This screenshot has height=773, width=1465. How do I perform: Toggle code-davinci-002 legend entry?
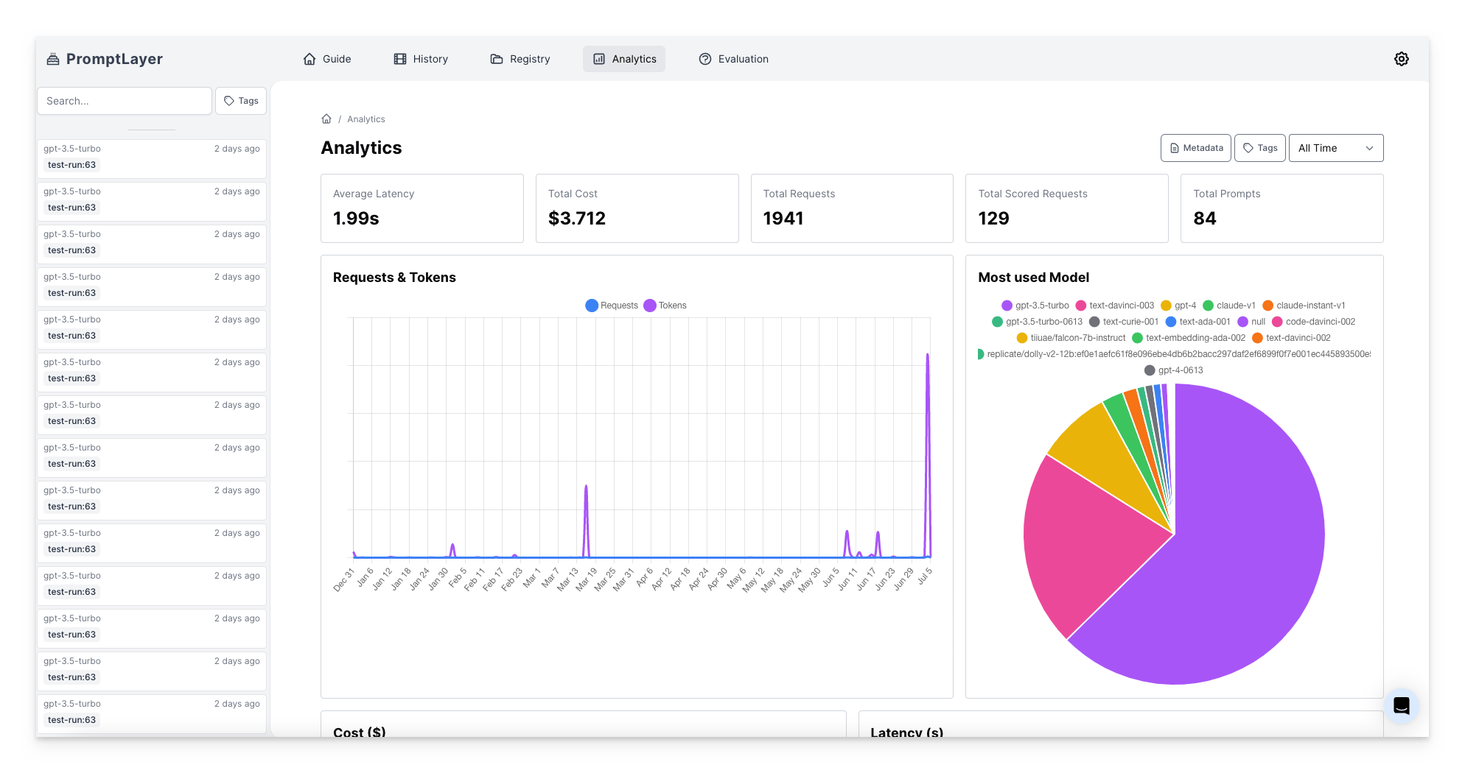pyautogui.click(x=1313, y=322)
